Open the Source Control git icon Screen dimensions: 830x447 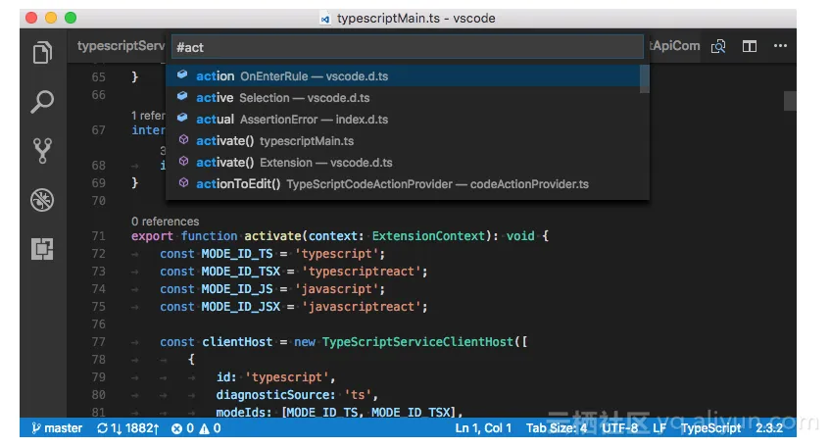[x=42, y=150]
